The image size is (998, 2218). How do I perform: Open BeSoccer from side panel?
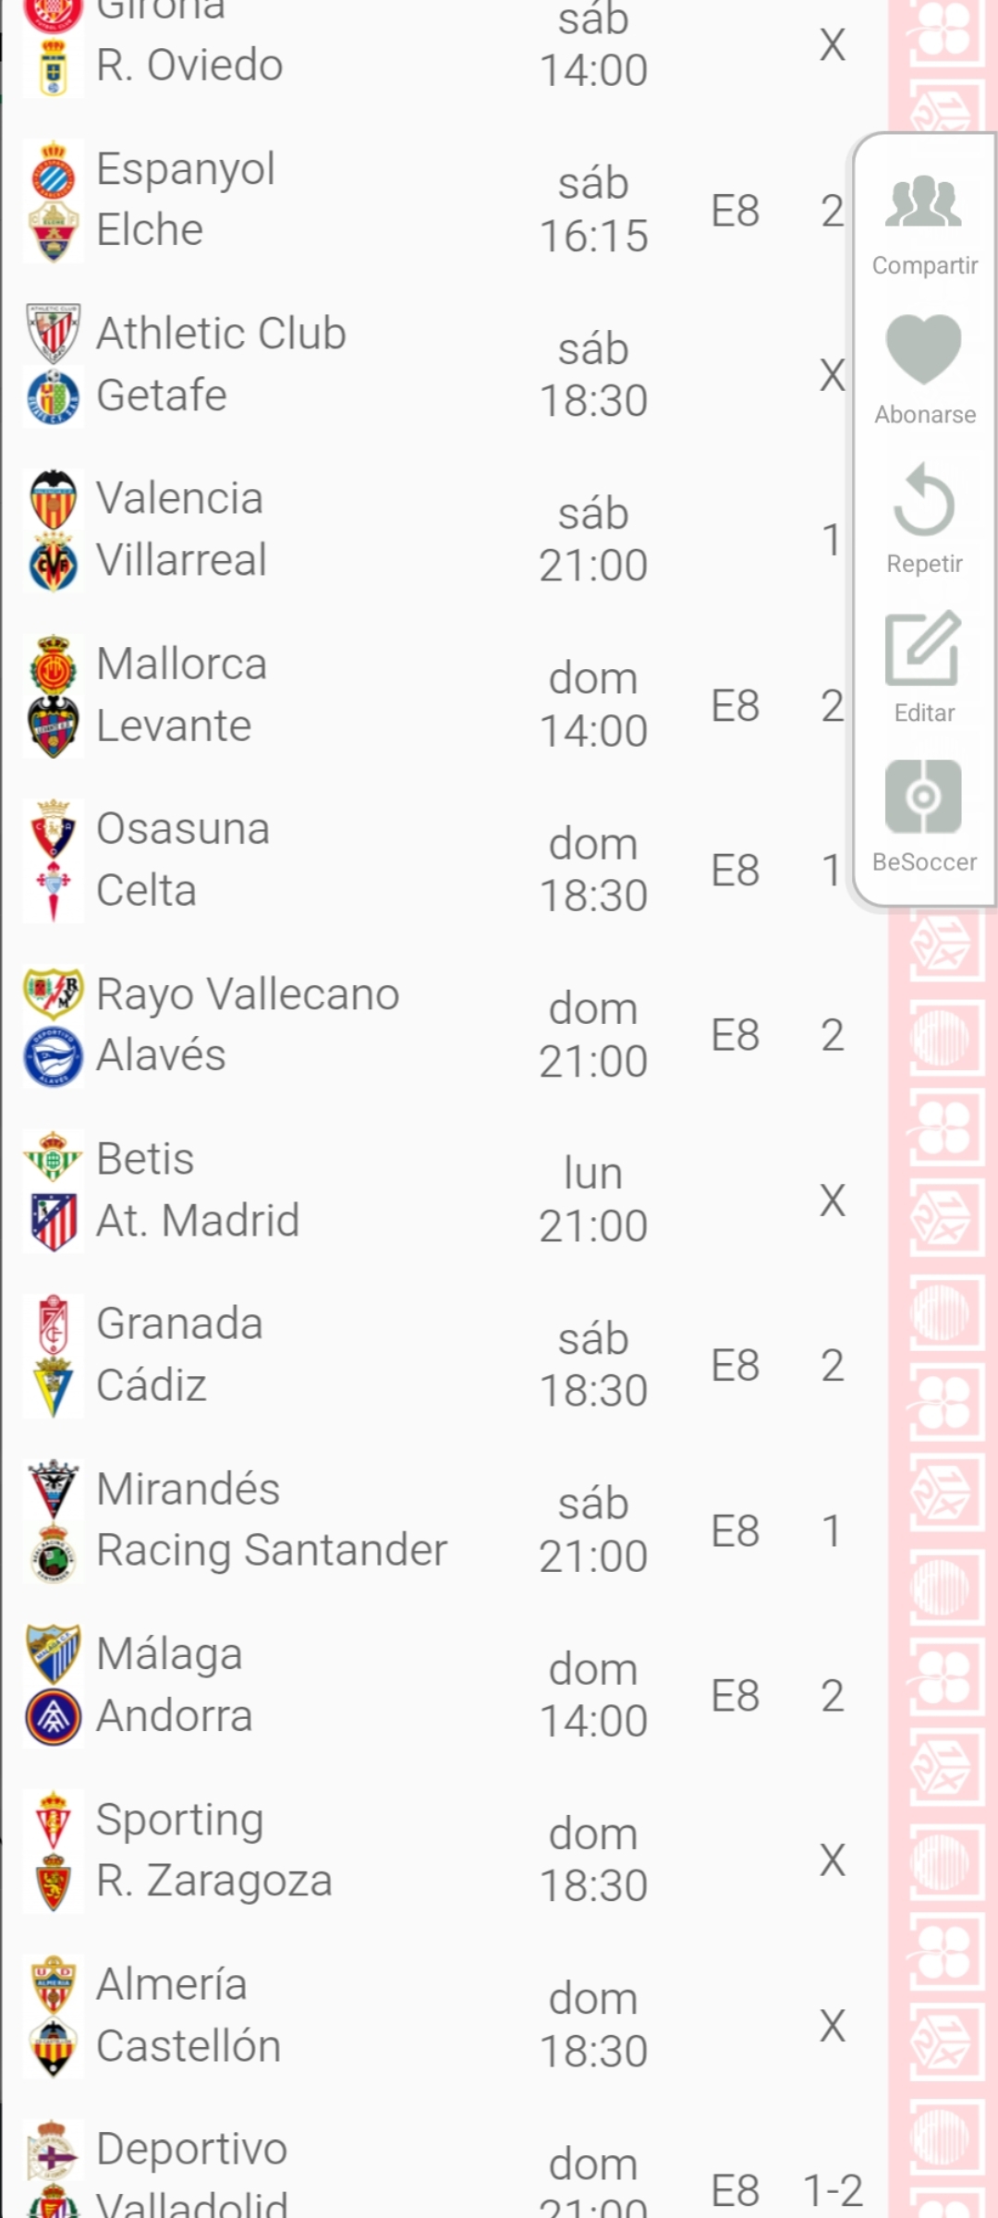point(923,798)
